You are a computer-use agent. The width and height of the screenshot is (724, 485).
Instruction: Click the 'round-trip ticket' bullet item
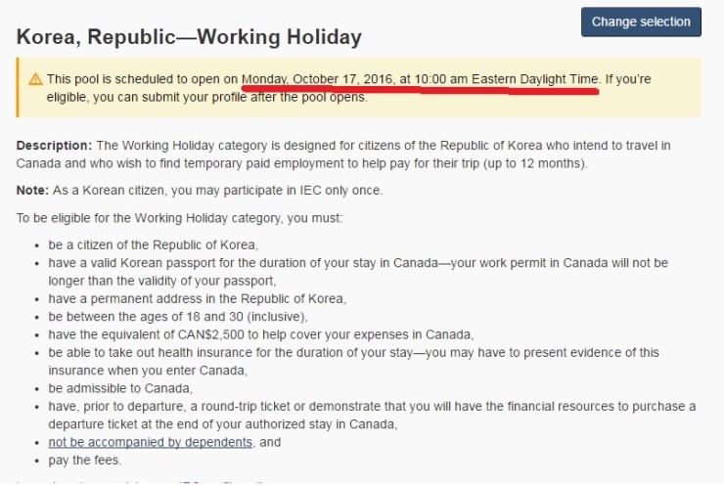click(x=372, y=416)
